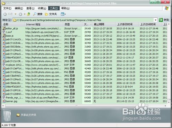Open the Tools (工具) menu
The width and height of the screenshot is (172, 128).
(x=54, y=8)
